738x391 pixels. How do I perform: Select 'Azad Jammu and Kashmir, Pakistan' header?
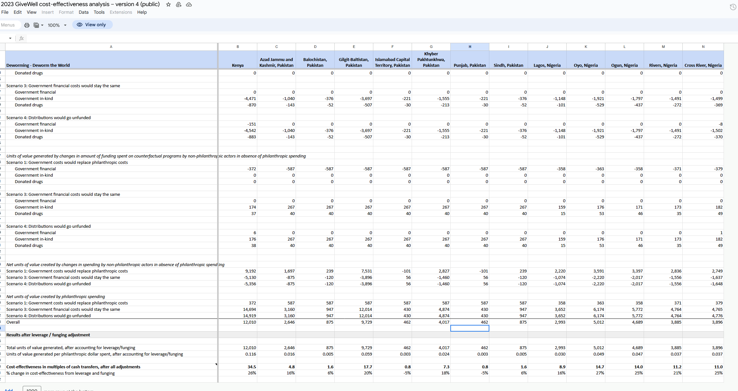pos(276,59)
